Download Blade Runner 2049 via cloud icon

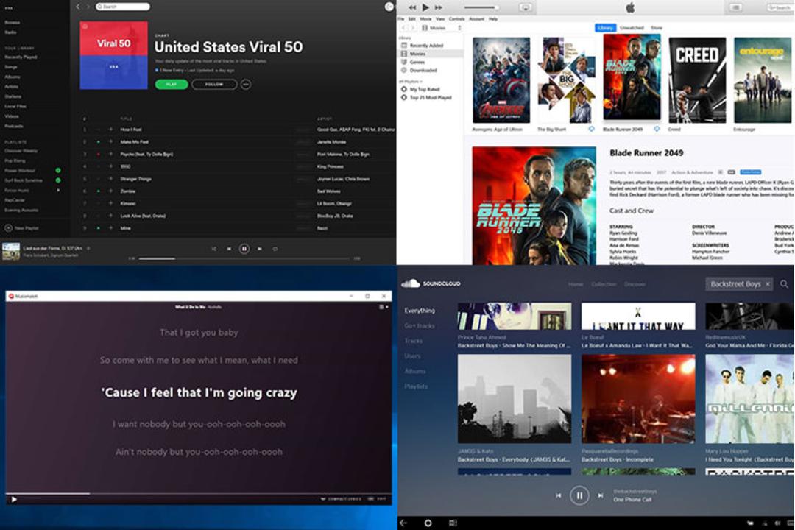[x=657, y=130]
